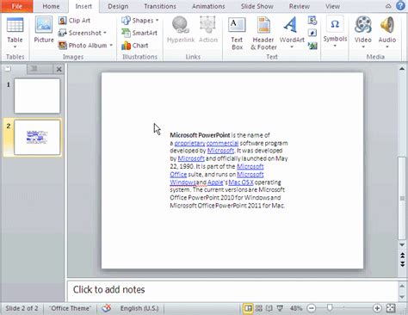Viewport: 408px width, 315px height.
Task: Switch to the Home tab
Action: (51, 6)
